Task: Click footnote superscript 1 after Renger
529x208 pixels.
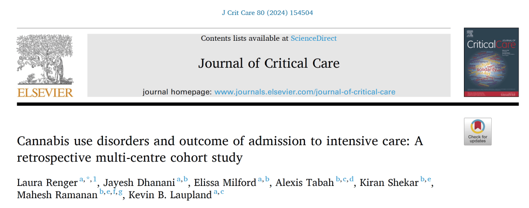Action: [95, 179]
